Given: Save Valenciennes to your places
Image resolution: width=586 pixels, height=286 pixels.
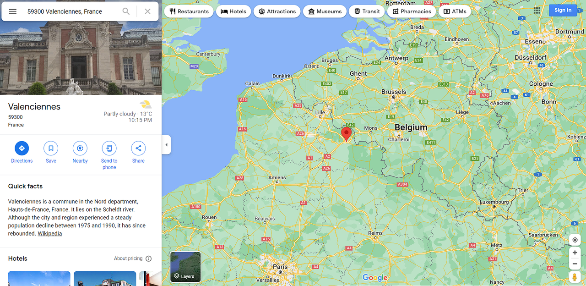Looking at the screenshot, I should click(51, 152).
